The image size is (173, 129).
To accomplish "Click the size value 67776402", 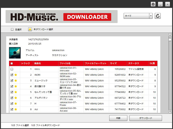I will (120, 103).
